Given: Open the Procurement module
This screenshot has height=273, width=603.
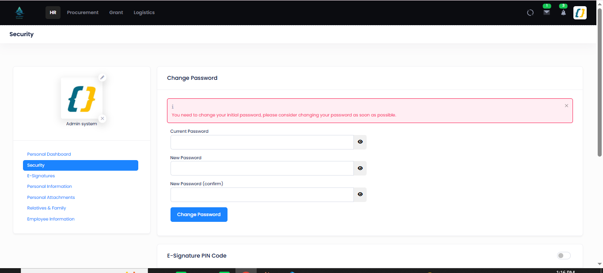Looking at the screenshot, I should pos(83,12).
